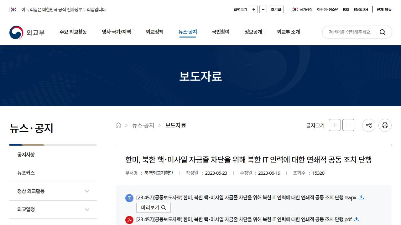Open 국민참여 menu
Screen dimensions: 401x225
[221, 32]
